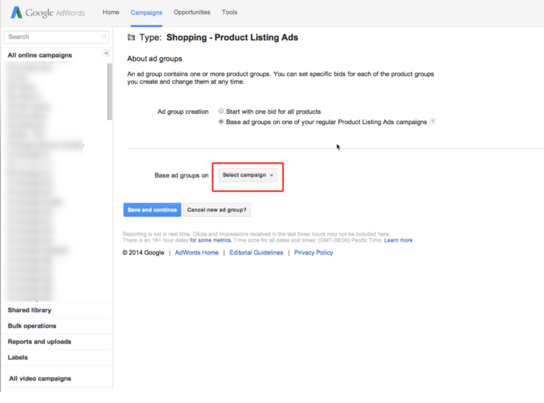Image resolution: width=544 pixels, height=403 pixels.
Task: Select 'Base ad groups on one of your regular' option
Action: pyautogui.click(x=221, y=122)
